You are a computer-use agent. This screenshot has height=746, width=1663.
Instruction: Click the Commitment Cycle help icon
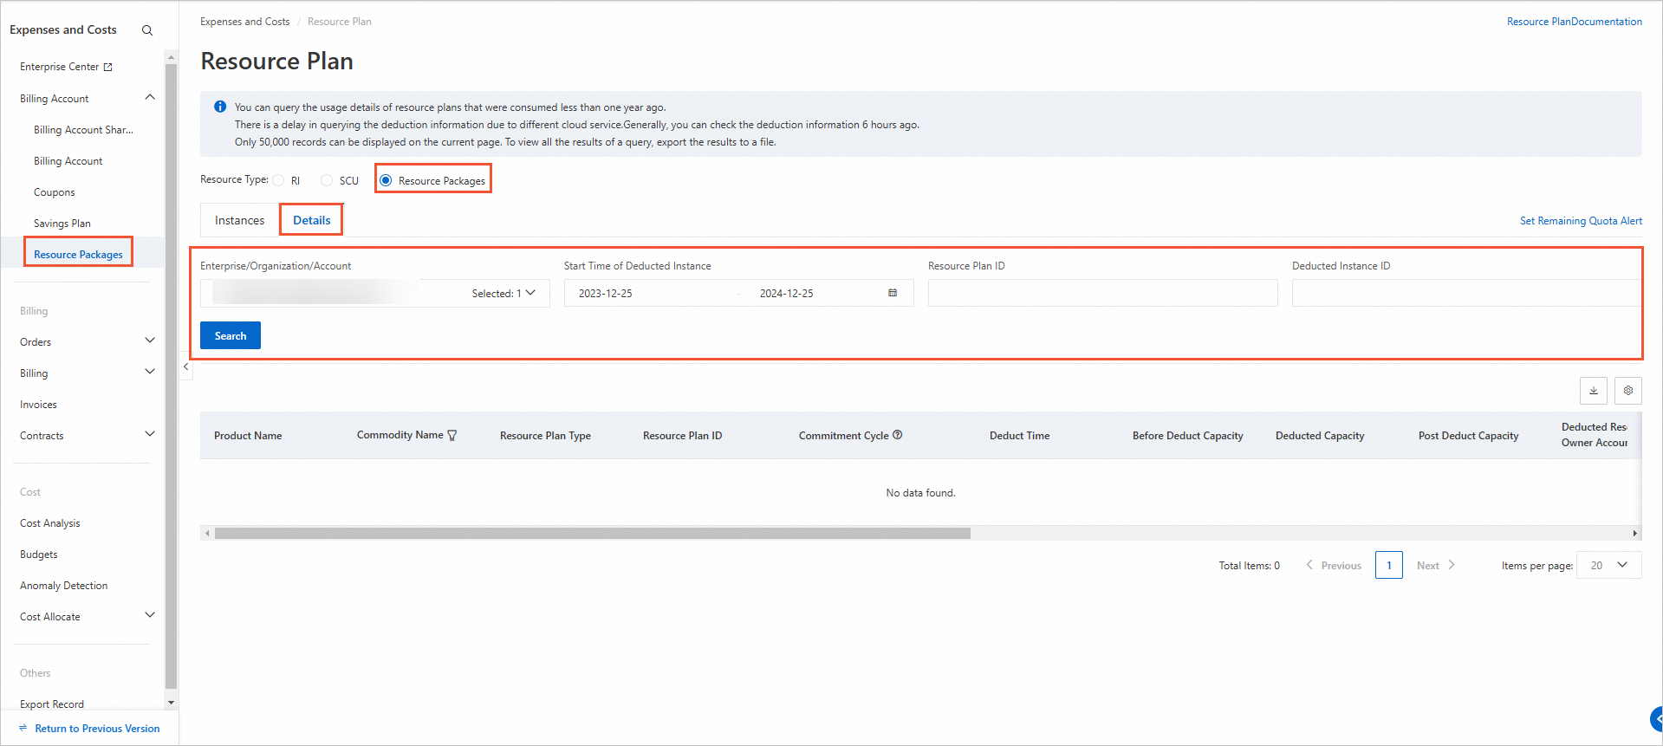point(898,435)
